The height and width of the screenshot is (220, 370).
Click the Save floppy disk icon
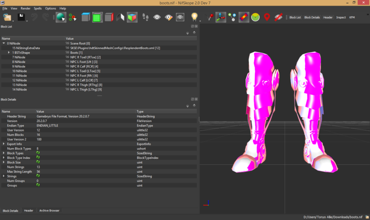(21, 17)
